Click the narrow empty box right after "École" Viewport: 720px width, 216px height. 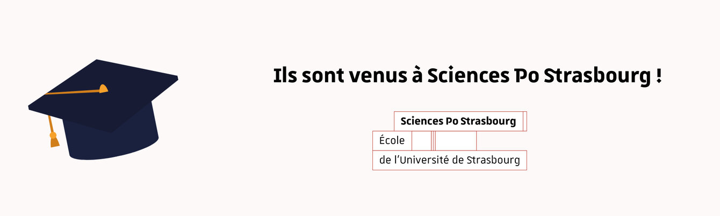coord(422,141)
